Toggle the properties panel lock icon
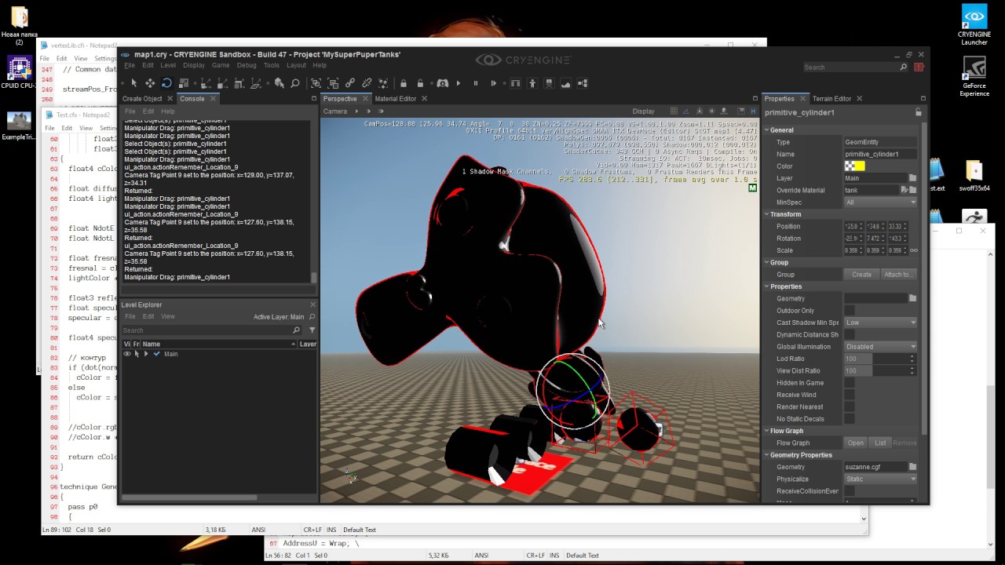The image size is (1005, 565). (x=918, y=113)
